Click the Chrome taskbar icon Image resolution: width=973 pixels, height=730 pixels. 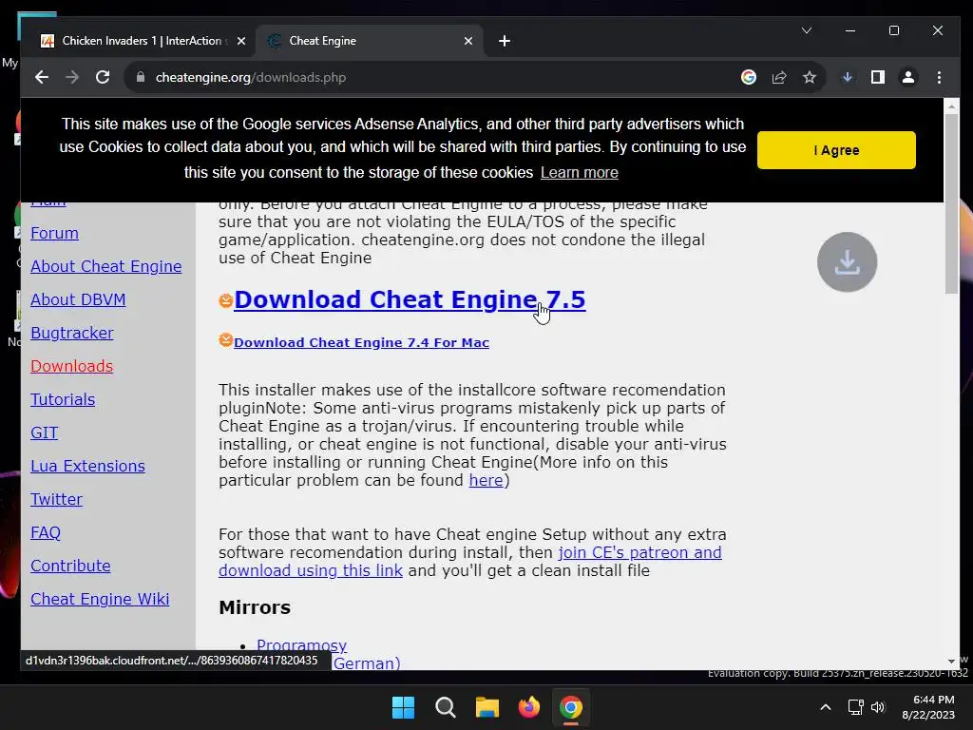coord(571,707)
